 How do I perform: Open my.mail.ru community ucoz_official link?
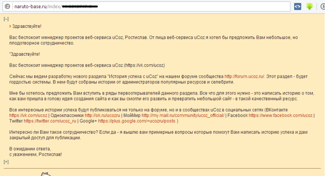click(183, 115)
